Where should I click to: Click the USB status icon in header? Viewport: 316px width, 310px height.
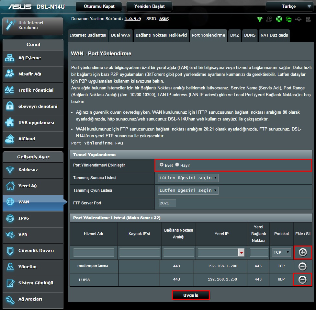pyautogui.click(x=298, y=19)
